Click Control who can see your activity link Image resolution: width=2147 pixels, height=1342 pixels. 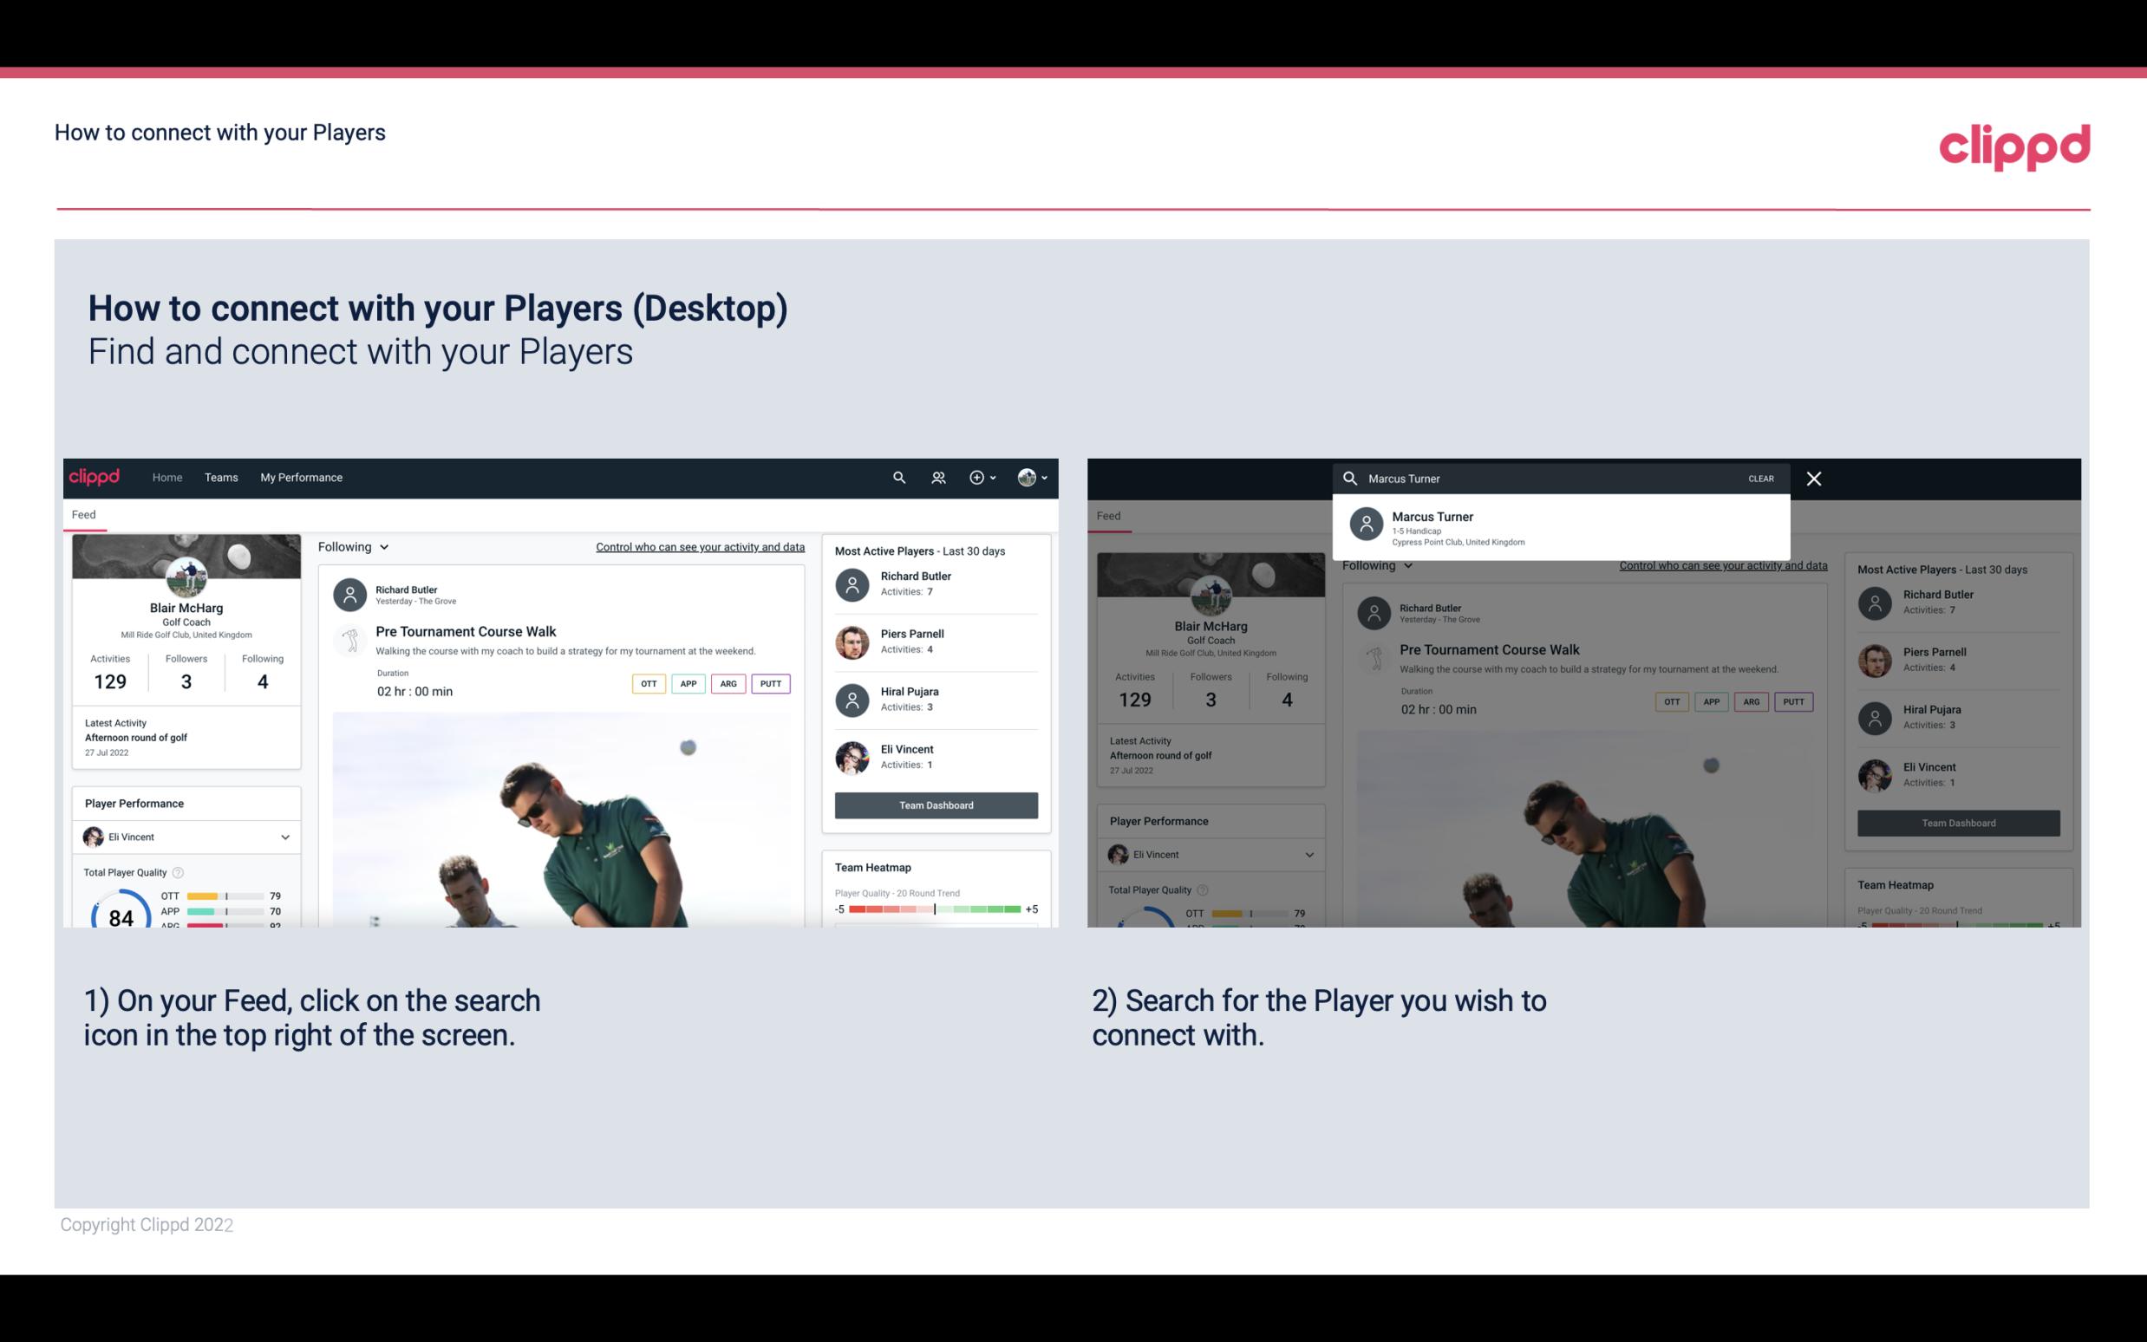pos(699,546)
